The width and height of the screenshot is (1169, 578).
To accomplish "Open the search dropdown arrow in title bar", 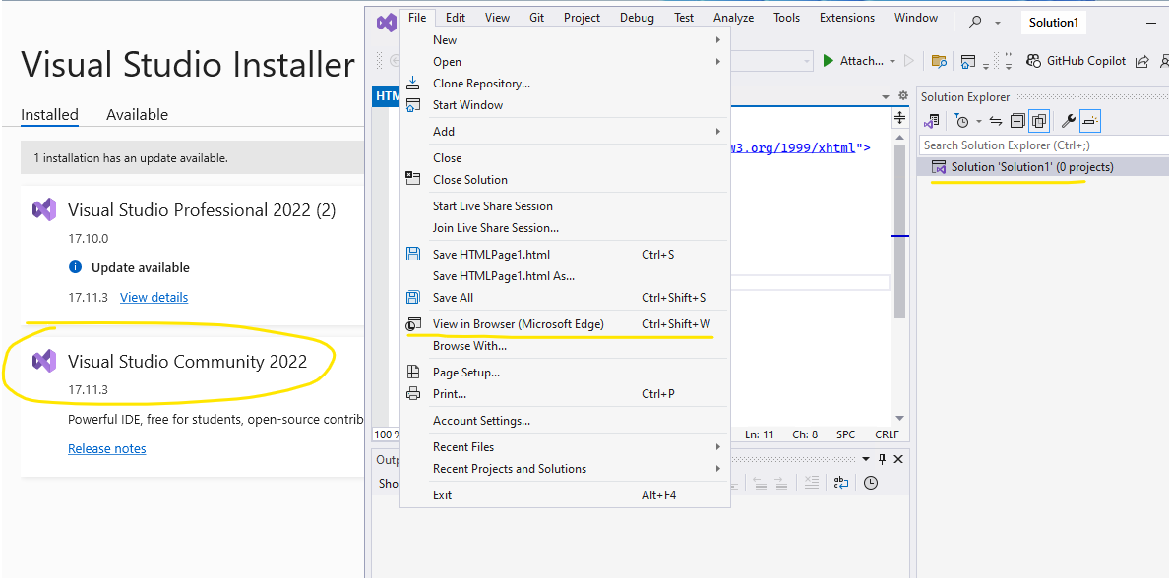I will 998,23.
